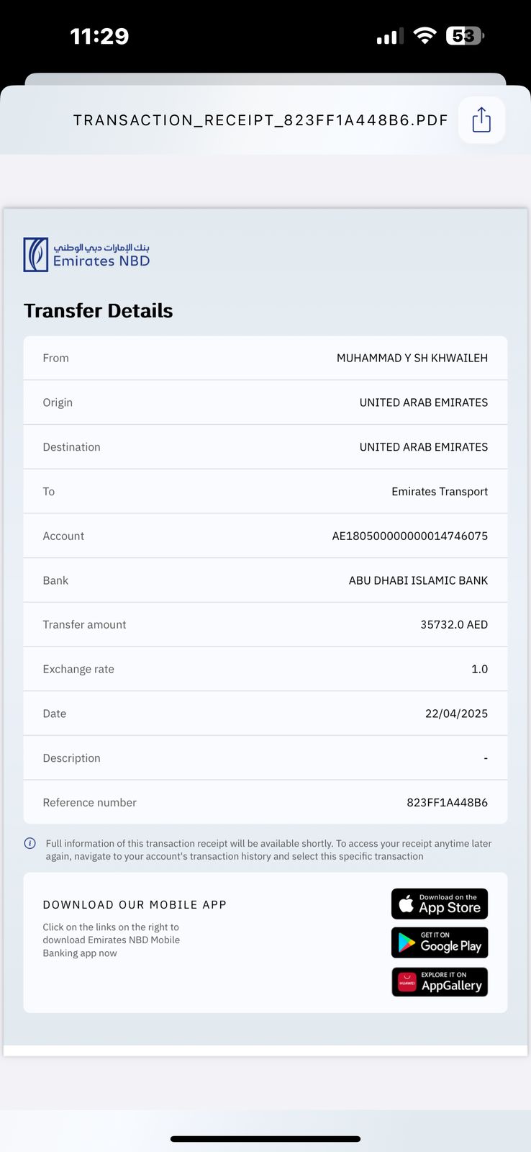Tap the Wi-Fi icon in status bar
The image size is (531, 1152).
coord(425,35)
